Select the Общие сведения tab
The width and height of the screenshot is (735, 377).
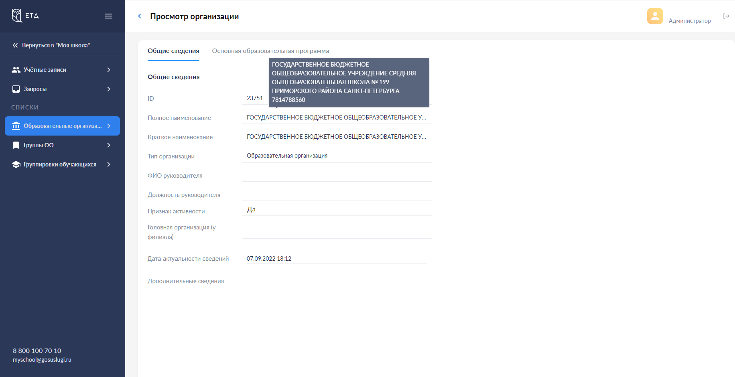point(173,51)
